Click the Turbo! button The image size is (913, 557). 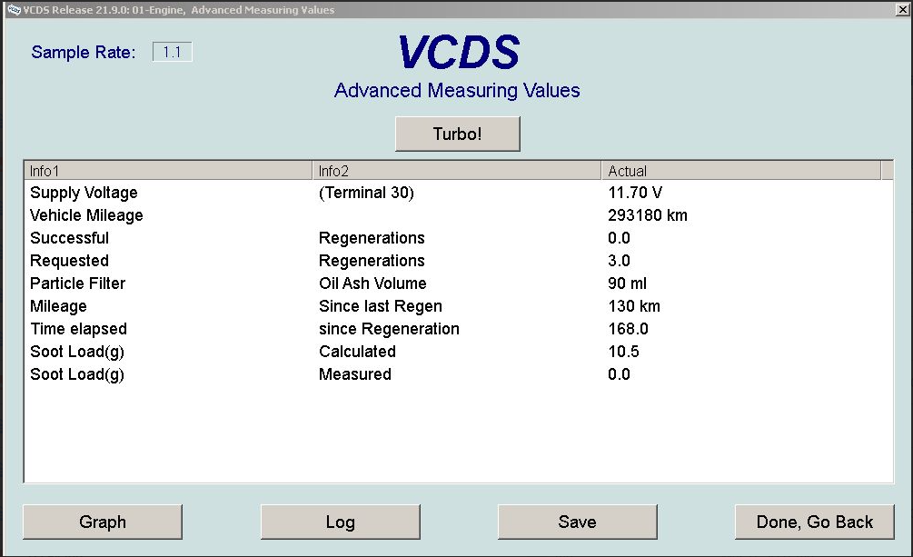[457, 134]
